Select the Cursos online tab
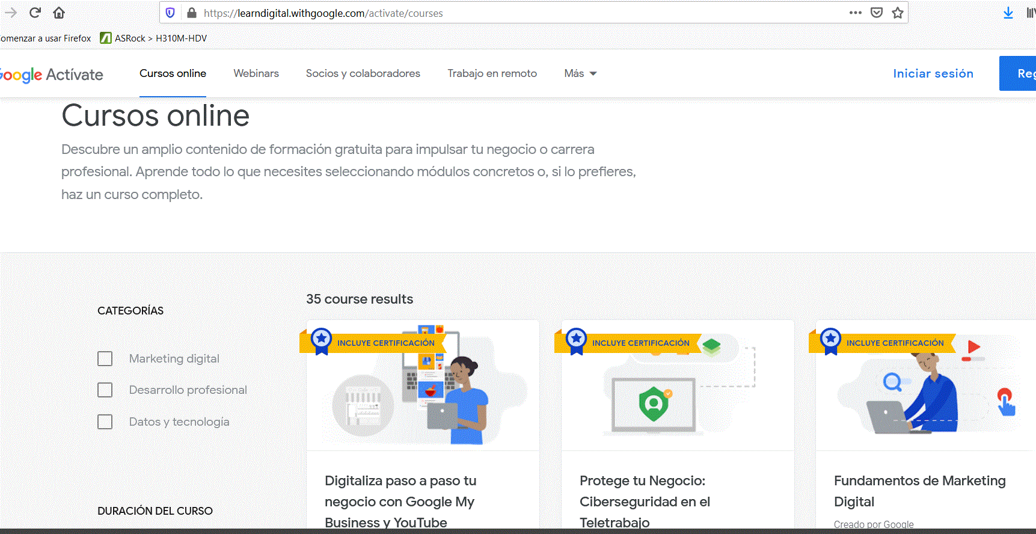This screenshot has height=534, width=1036. point(173,73)
